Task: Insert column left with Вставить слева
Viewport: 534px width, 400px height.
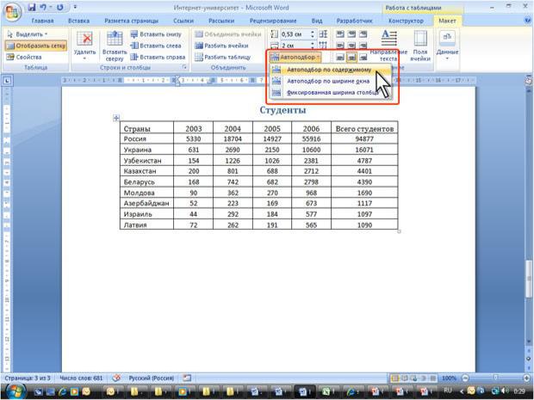Action: (156, 46)
